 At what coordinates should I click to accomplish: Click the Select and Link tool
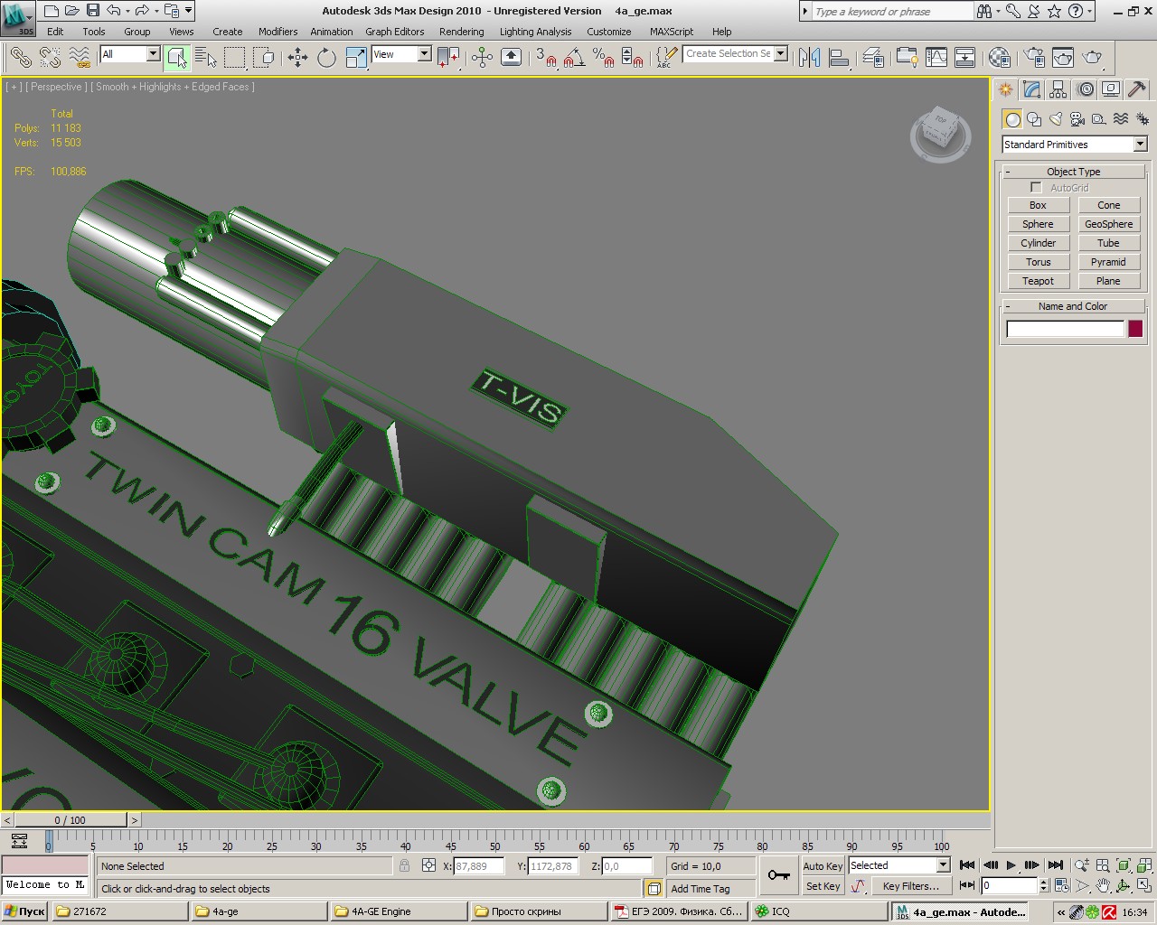click(x=20, y=58)
